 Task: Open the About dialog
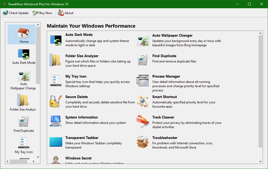pyautogui.click(x=66, y=13)
